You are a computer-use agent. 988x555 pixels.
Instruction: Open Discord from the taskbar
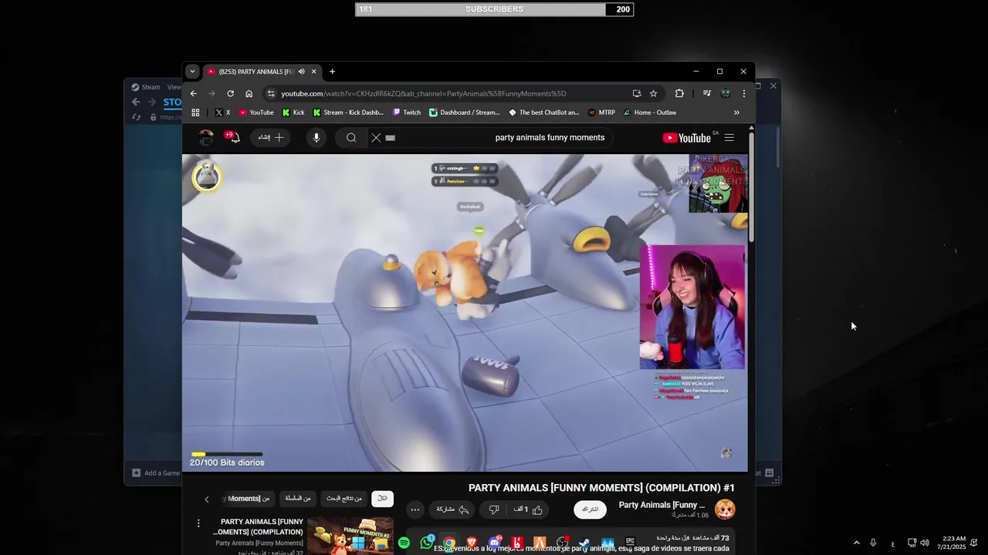click(x=495, y=543)
